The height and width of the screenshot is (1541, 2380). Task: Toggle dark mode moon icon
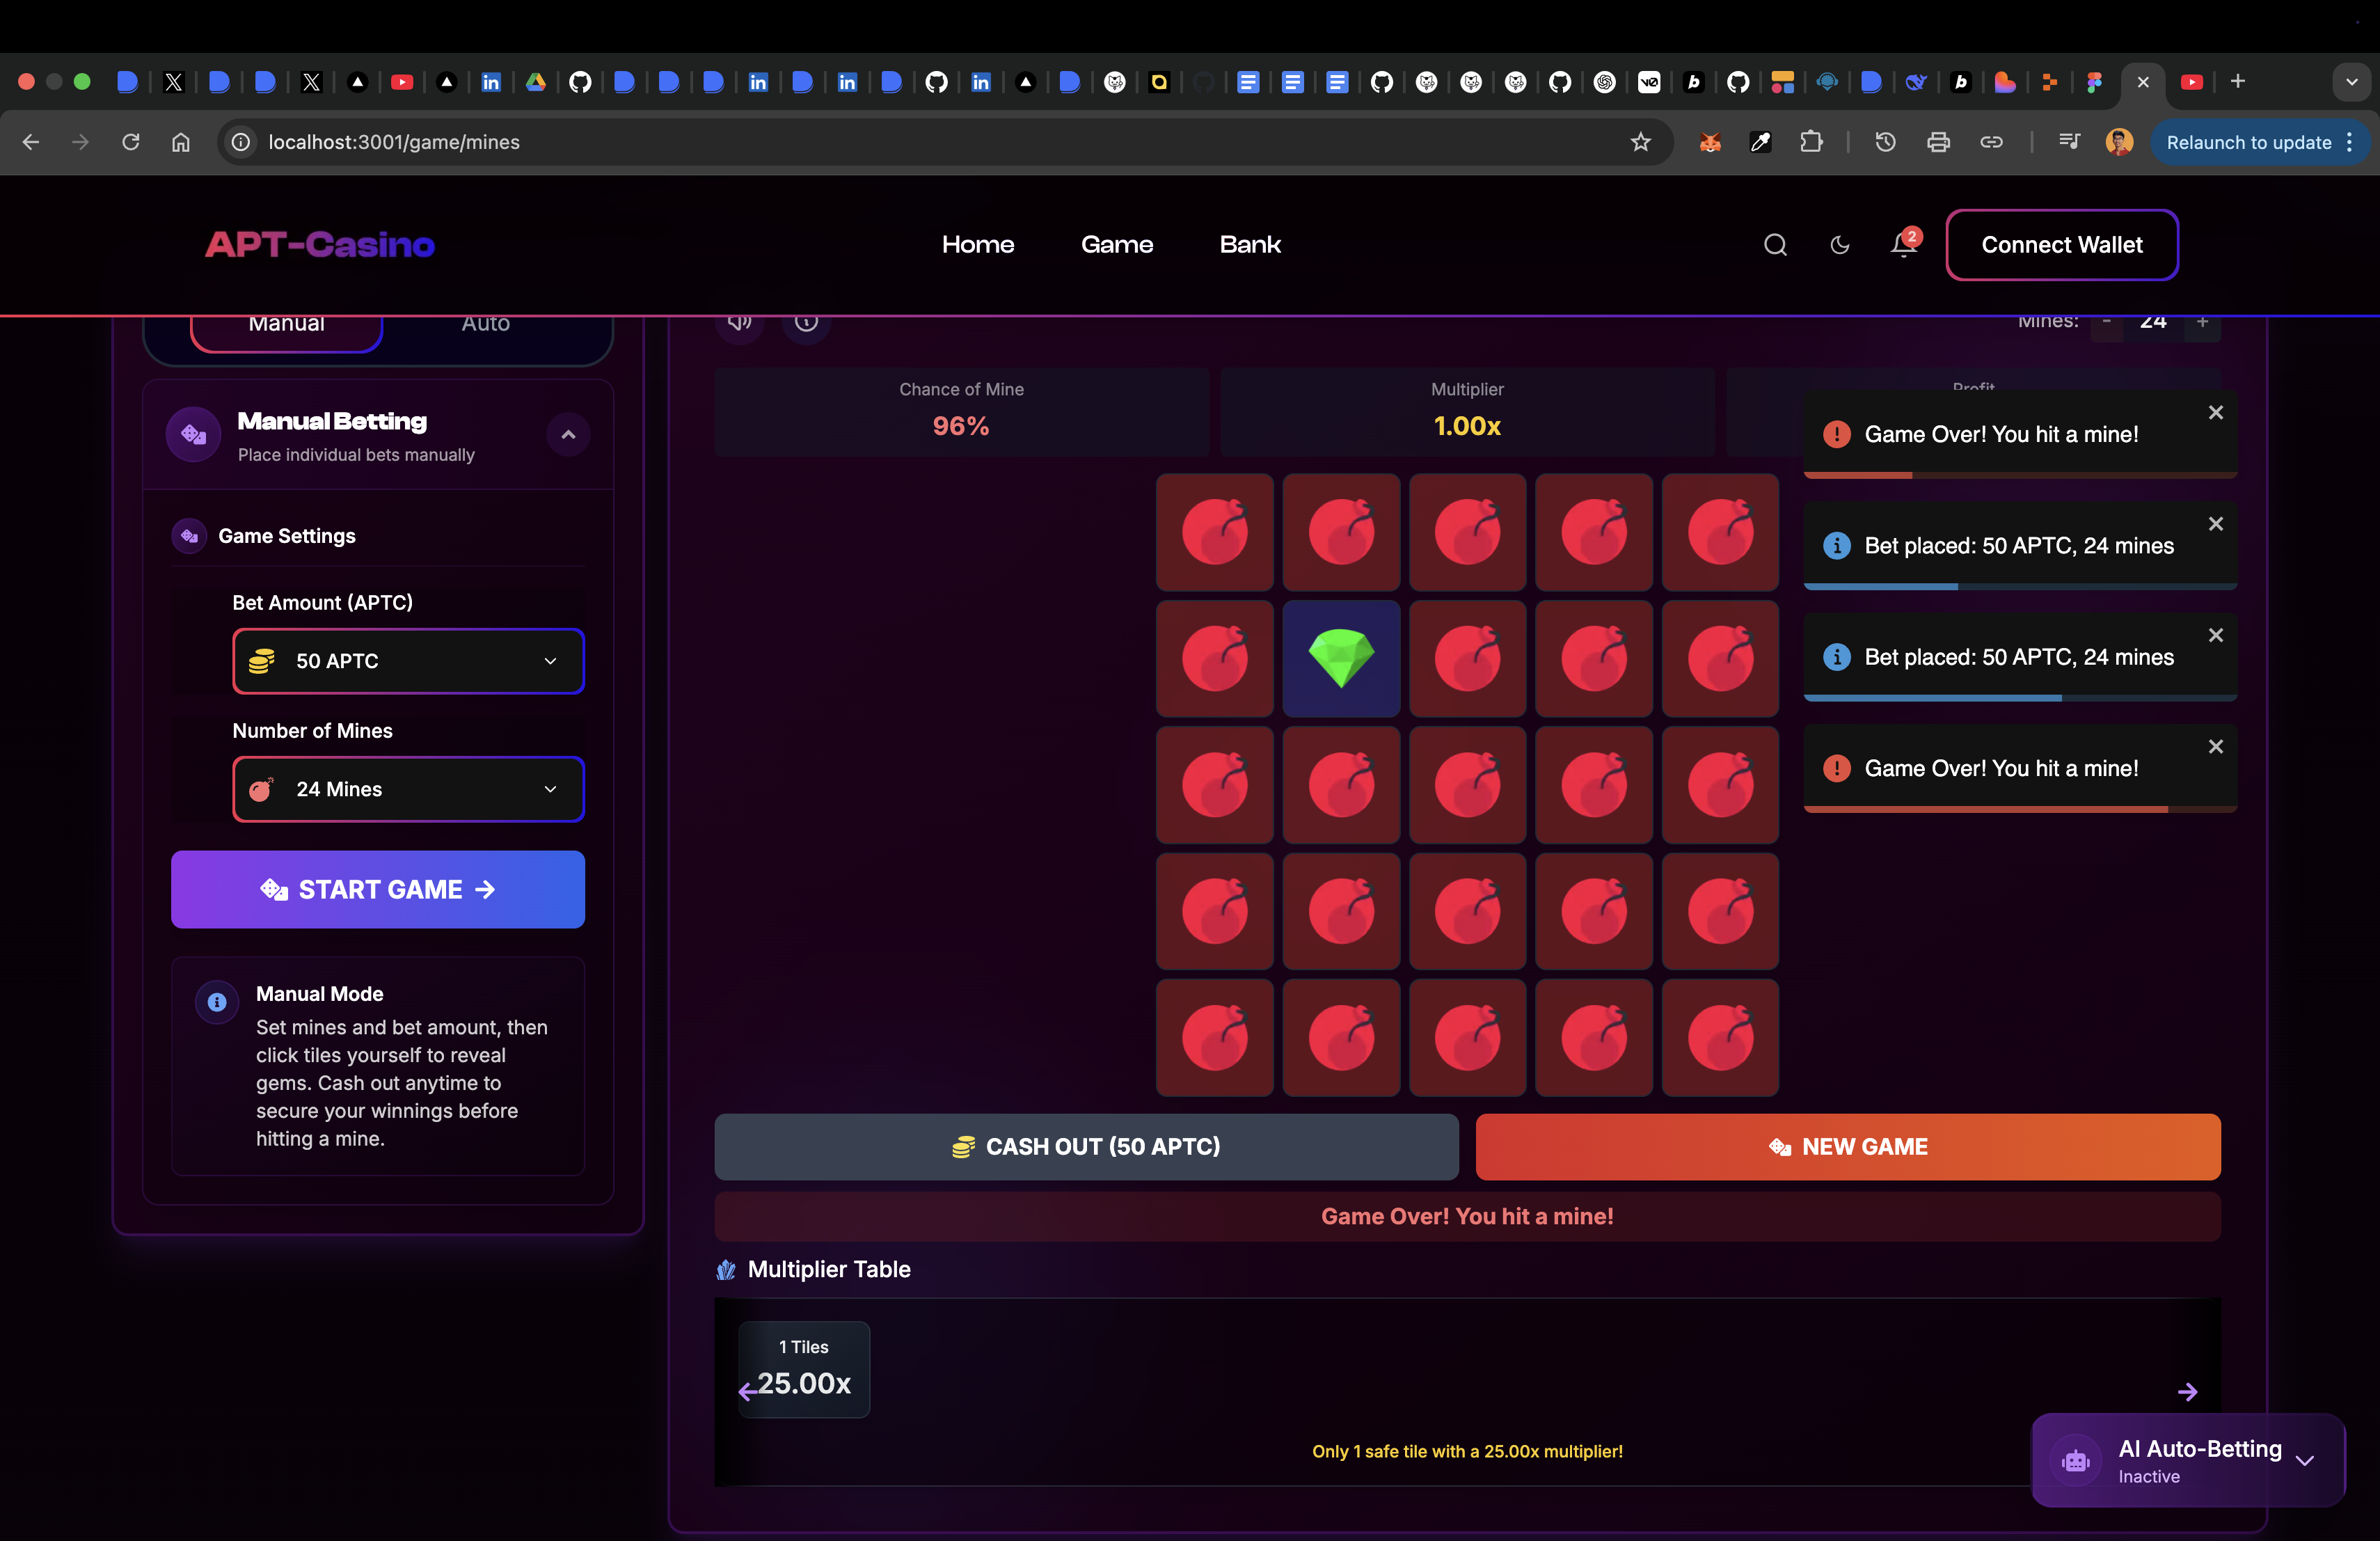1839,245
